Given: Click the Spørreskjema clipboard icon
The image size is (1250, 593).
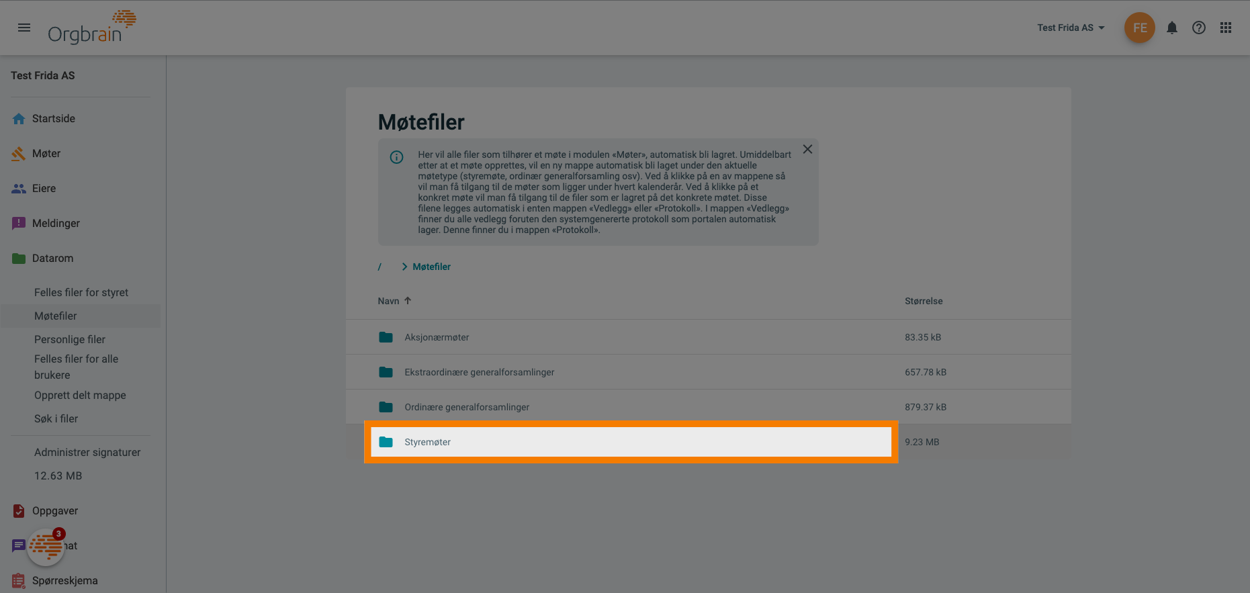Looking at the screenshot, I should click(19, 581).
